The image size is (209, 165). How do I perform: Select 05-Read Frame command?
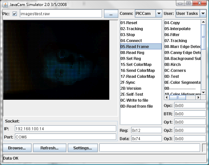pyautogui.click(x=141, y=46)
